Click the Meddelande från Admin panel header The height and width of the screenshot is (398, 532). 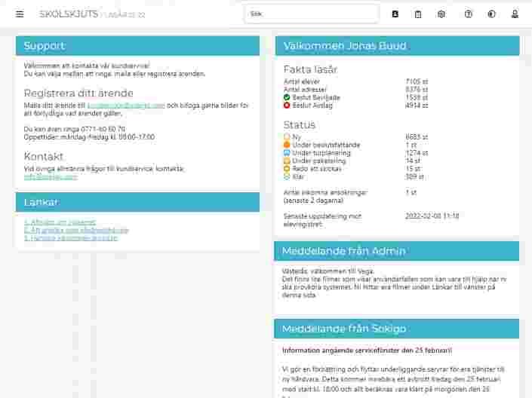tap(397, 251)
